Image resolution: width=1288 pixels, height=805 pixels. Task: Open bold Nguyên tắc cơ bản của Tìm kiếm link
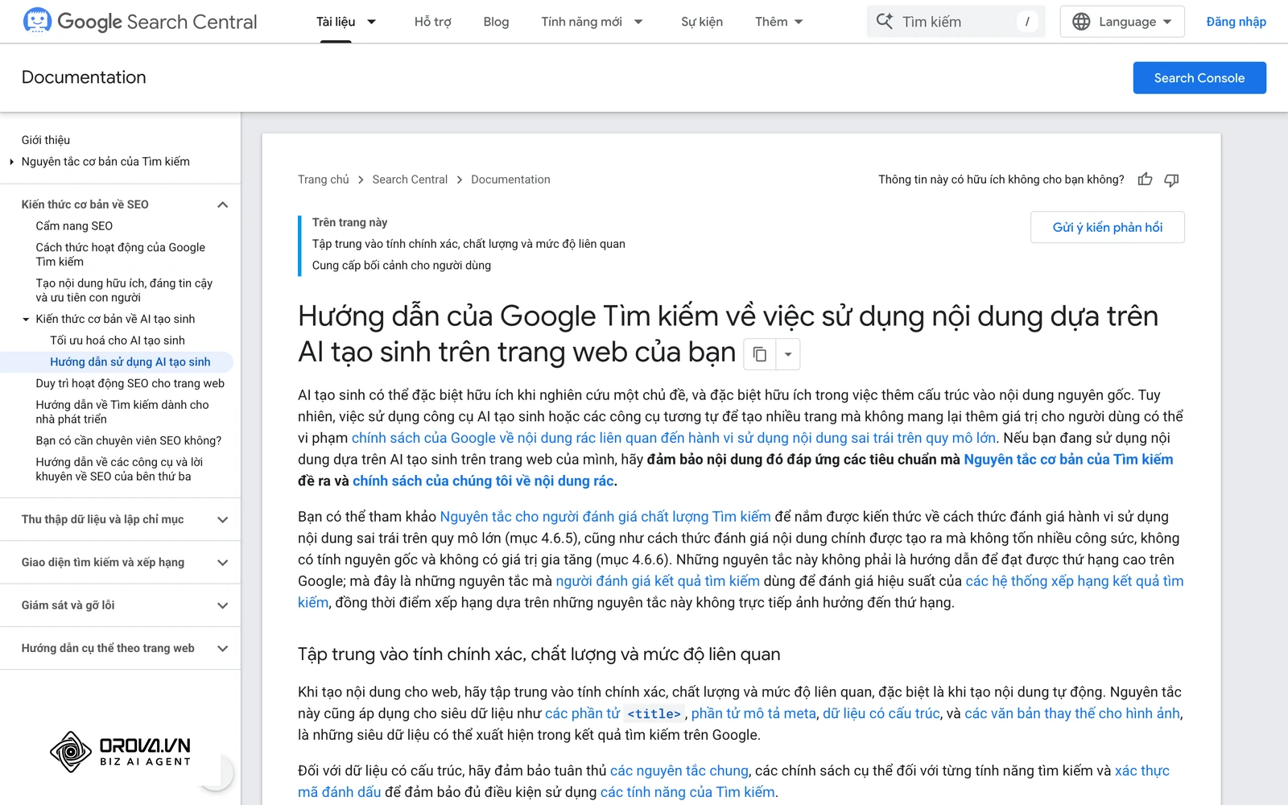pos(1068,459)
